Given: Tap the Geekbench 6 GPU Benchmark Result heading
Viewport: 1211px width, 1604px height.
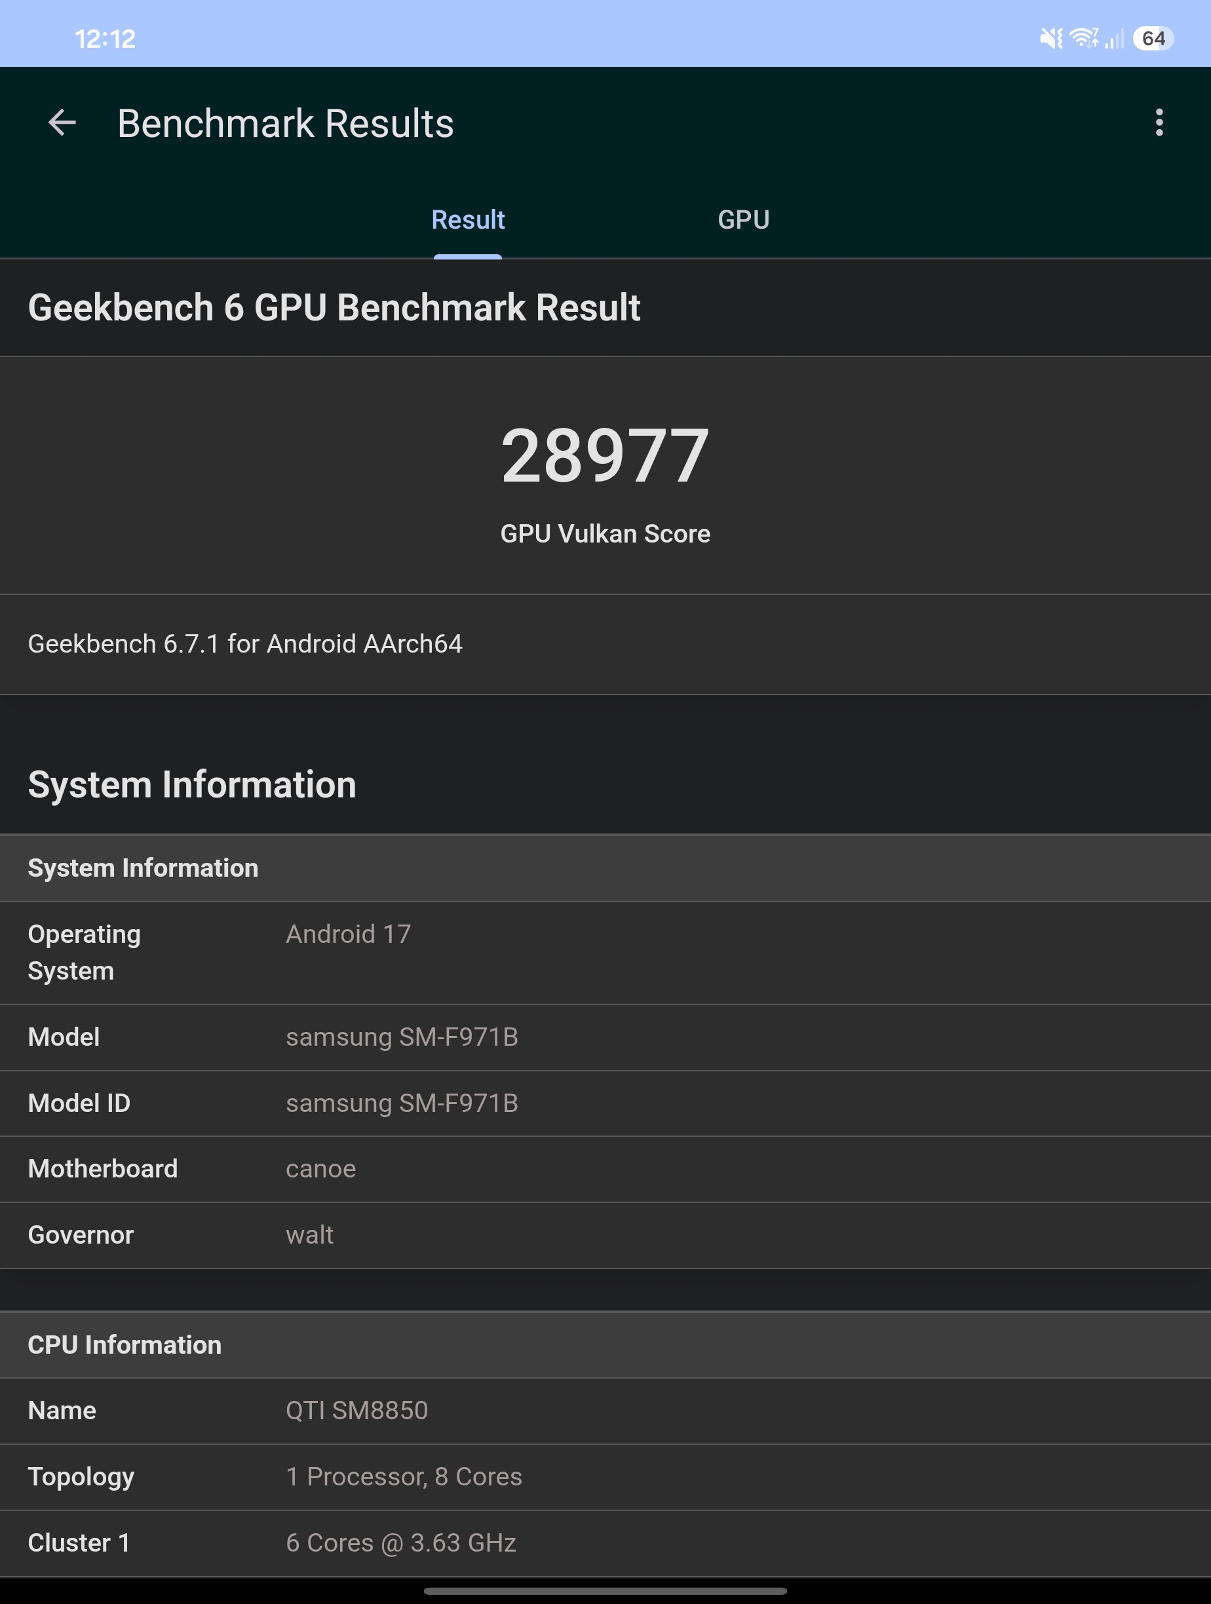Looking at the screenshot, I should 334,307.
